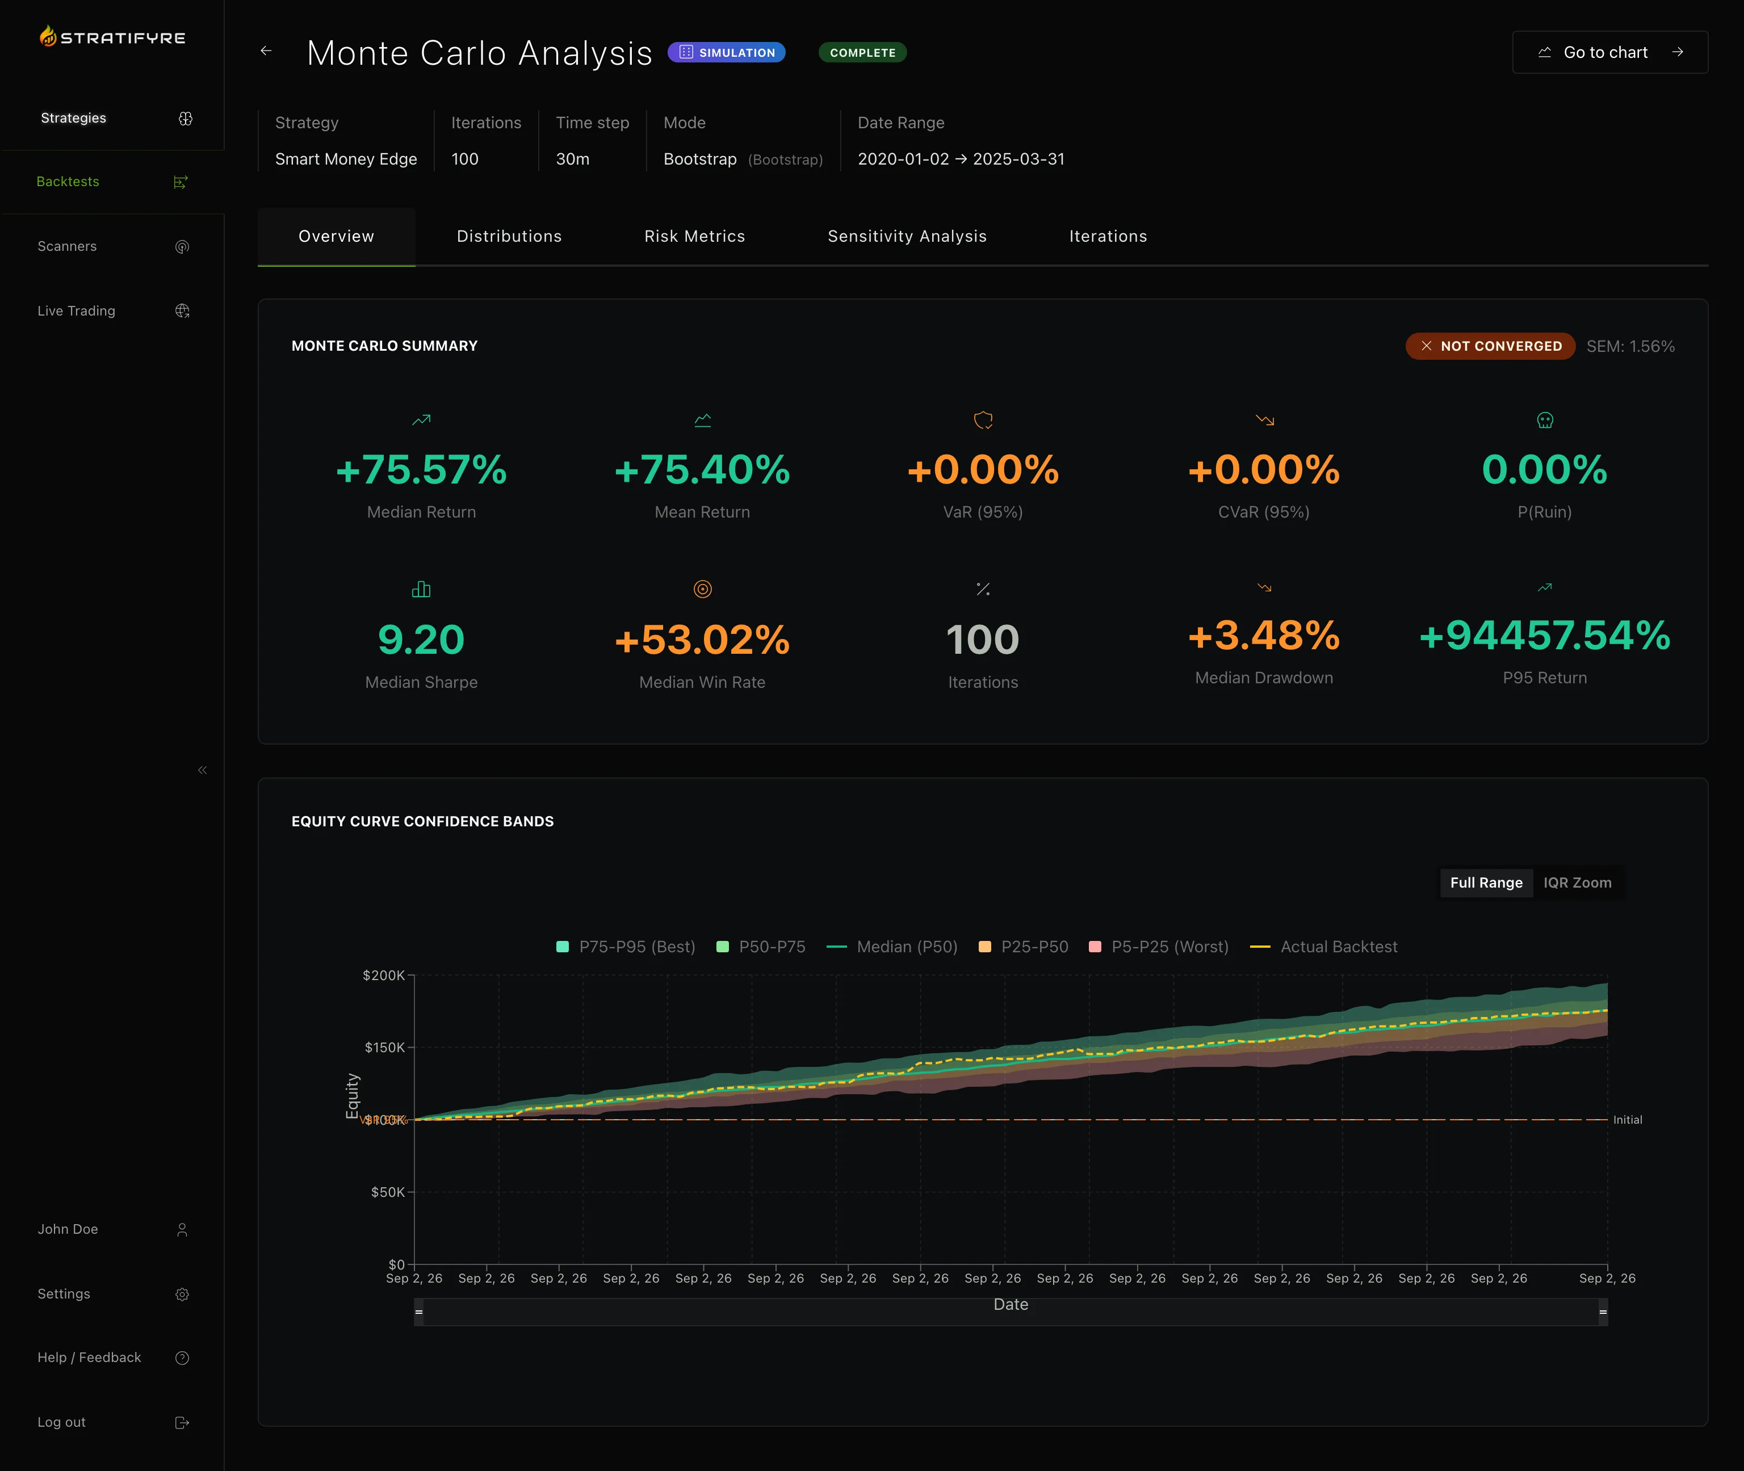Click the Median Sharpe bar chart icon
The image size is (1744, 1471).
point(421,590)
